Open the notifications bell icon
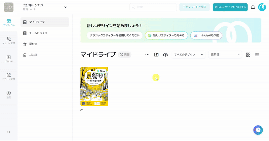 pyautogui.click(x=253, y=7)
